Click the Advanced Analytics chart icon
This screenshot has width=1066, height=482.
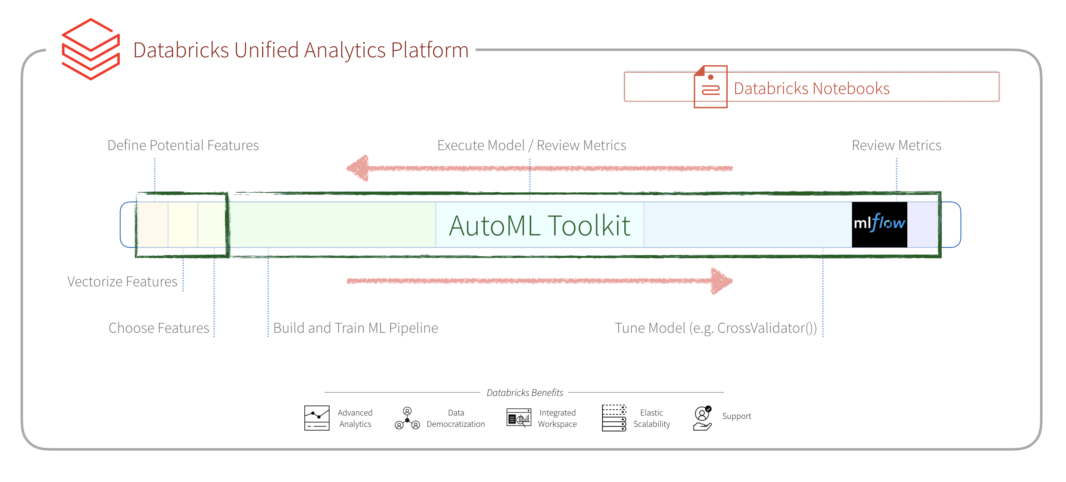pyautogui.click(x=317, y=418)
